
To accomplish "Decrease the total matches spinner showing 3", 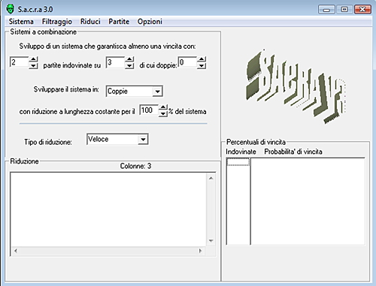I will pos(129,66).
